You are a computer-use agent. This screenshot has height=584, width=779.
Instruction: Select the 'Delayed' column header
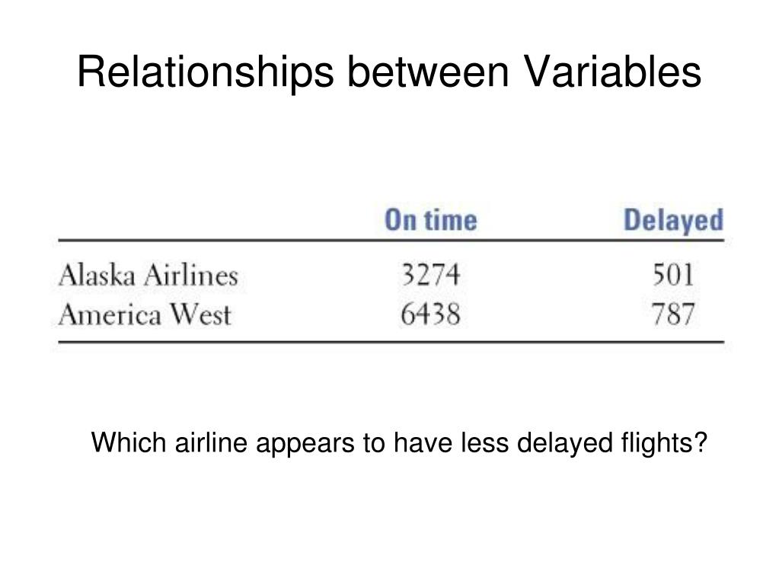click(673, 220)
